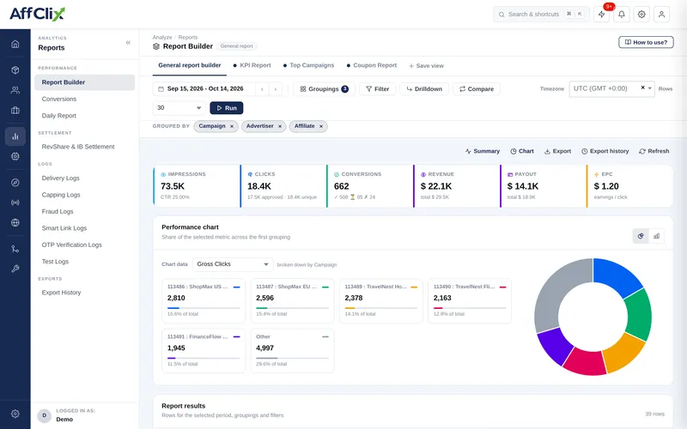Switch to General report builder tab

pos(189,65)
